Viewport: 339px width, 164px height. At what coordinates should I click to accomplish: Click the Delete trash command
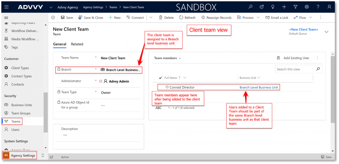point(166,18)
